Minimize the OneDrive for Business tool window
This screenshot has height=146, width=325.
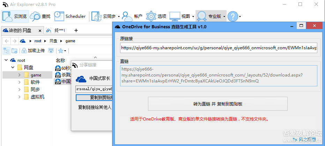pos(292,26)
